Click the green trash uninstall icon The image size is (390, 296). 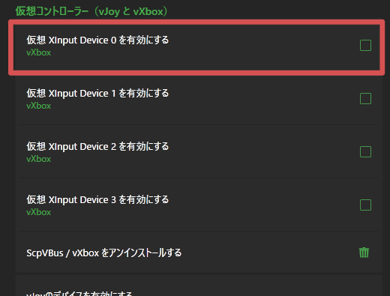coord(364,253)
